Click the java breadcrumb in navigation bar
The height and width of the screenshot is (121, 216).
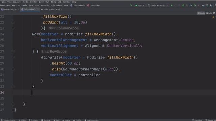[31, 5]
